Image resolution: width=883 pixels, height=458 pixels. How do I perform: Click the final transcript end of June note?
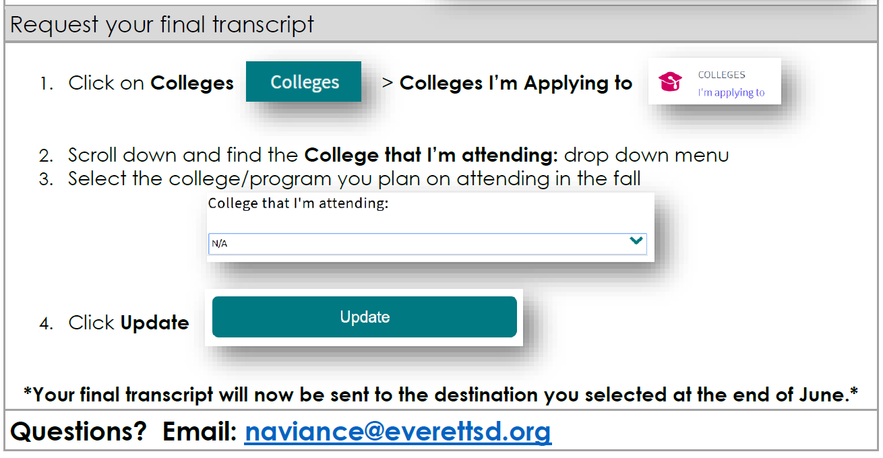click(441, 395)
